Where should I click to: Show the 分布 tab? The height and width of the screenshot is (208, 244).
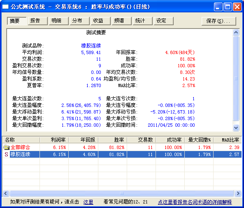coord(80,21)
